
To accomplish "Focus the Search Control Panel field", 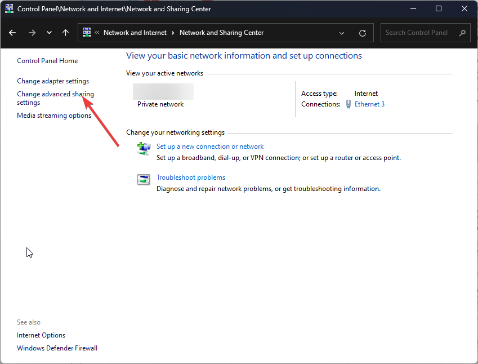I will (426, 33).
